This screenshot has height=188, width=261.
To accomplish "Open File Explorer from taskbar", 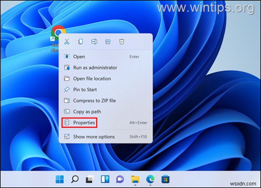I will pos(135,179).
